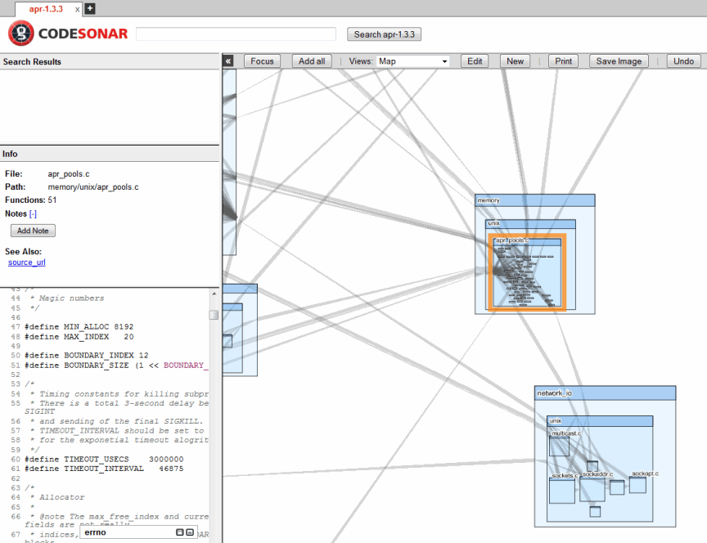707x543 pixels.
Task: Open the source_url link
Action: [x=26, y=262]
